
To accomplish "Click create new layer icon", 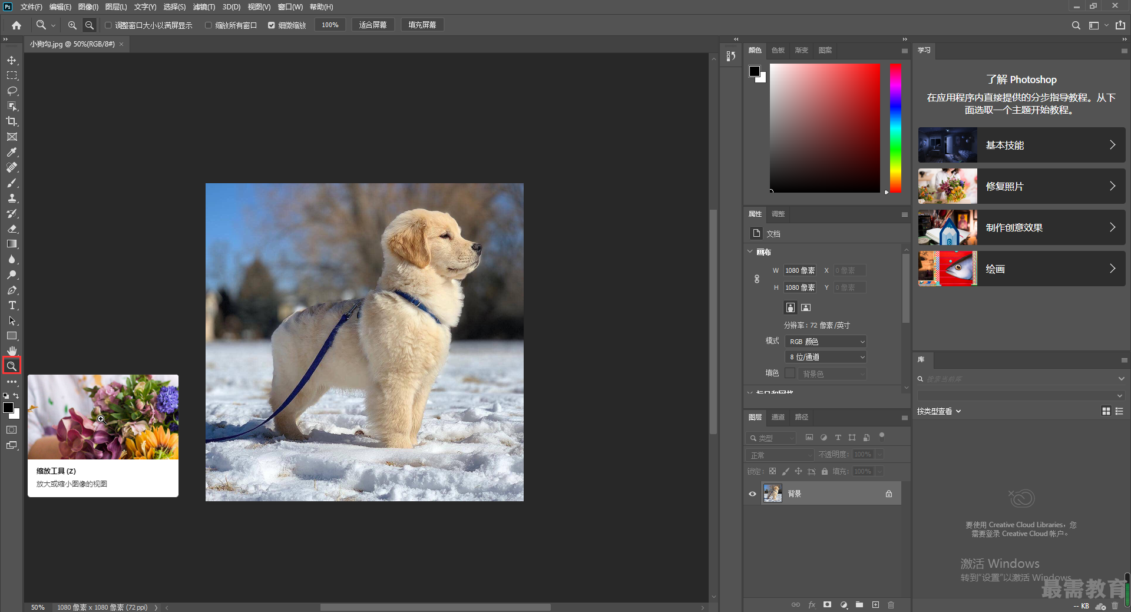I will [875, 605].
